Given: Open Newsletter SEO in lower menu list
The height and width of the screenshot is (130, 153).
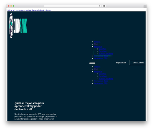Looking at the screenshot, I should (101, 83).
